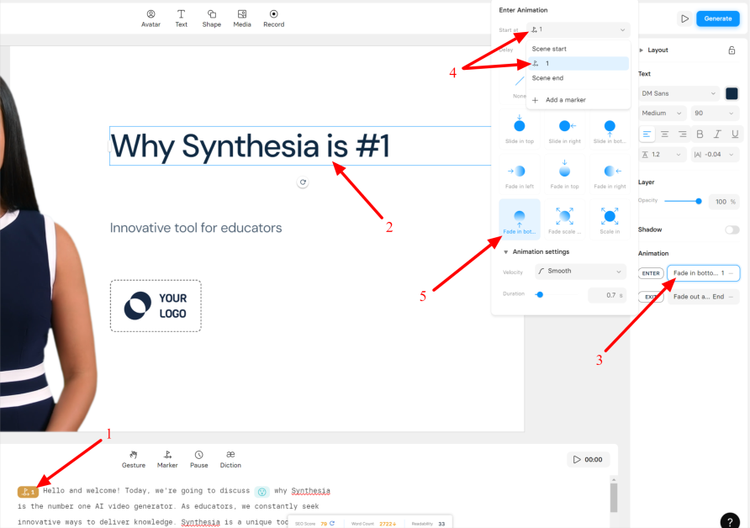Image resolution: width=750 pixels, height=528 pixels.
Task: Enable italic formatting
Action: coord(716,133)
